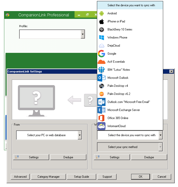Screen dimensions: 178x187
Task: Open Advanced settings
Action: pyautogui.click(x=20, y=177)
